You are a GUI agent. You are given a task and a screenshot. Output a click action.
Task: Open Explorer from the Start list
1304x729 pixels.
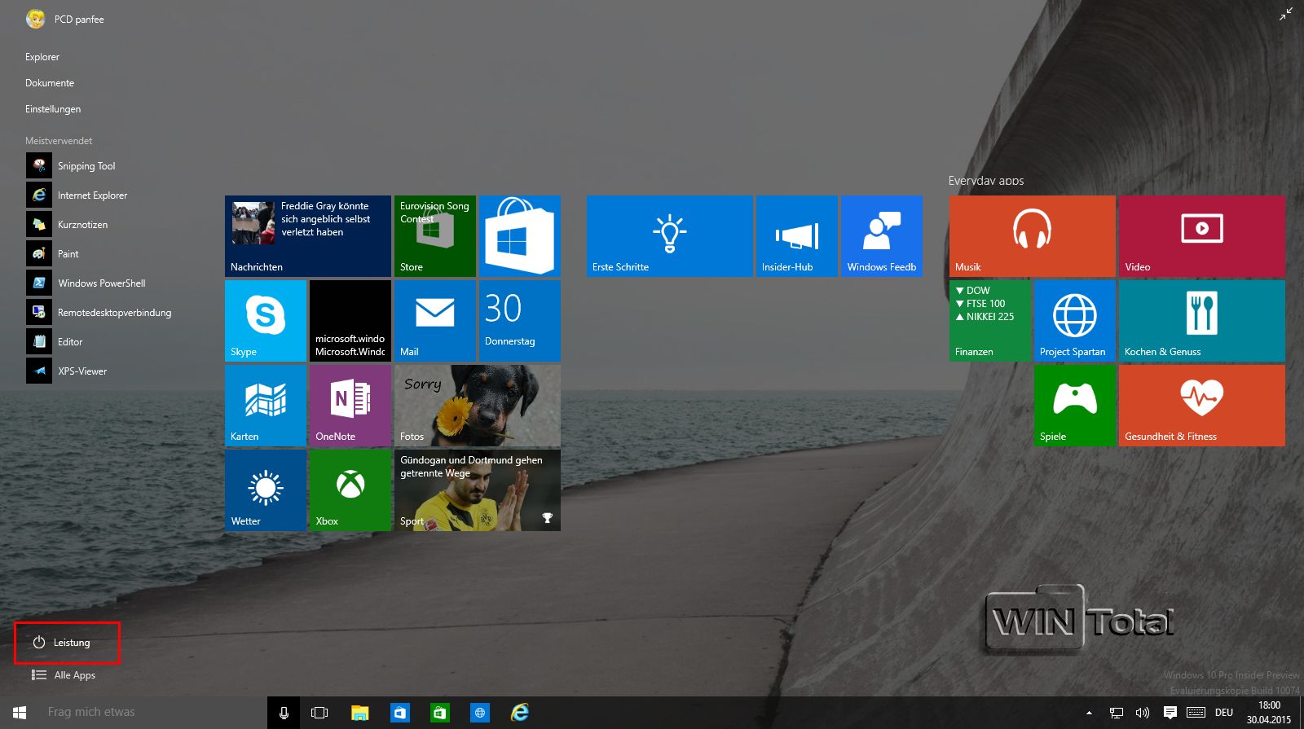[42, 57]
